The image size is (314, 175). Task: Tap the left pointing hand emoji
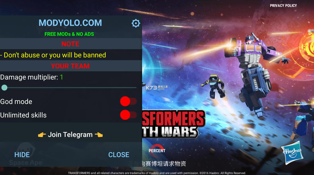pos(42,135)
